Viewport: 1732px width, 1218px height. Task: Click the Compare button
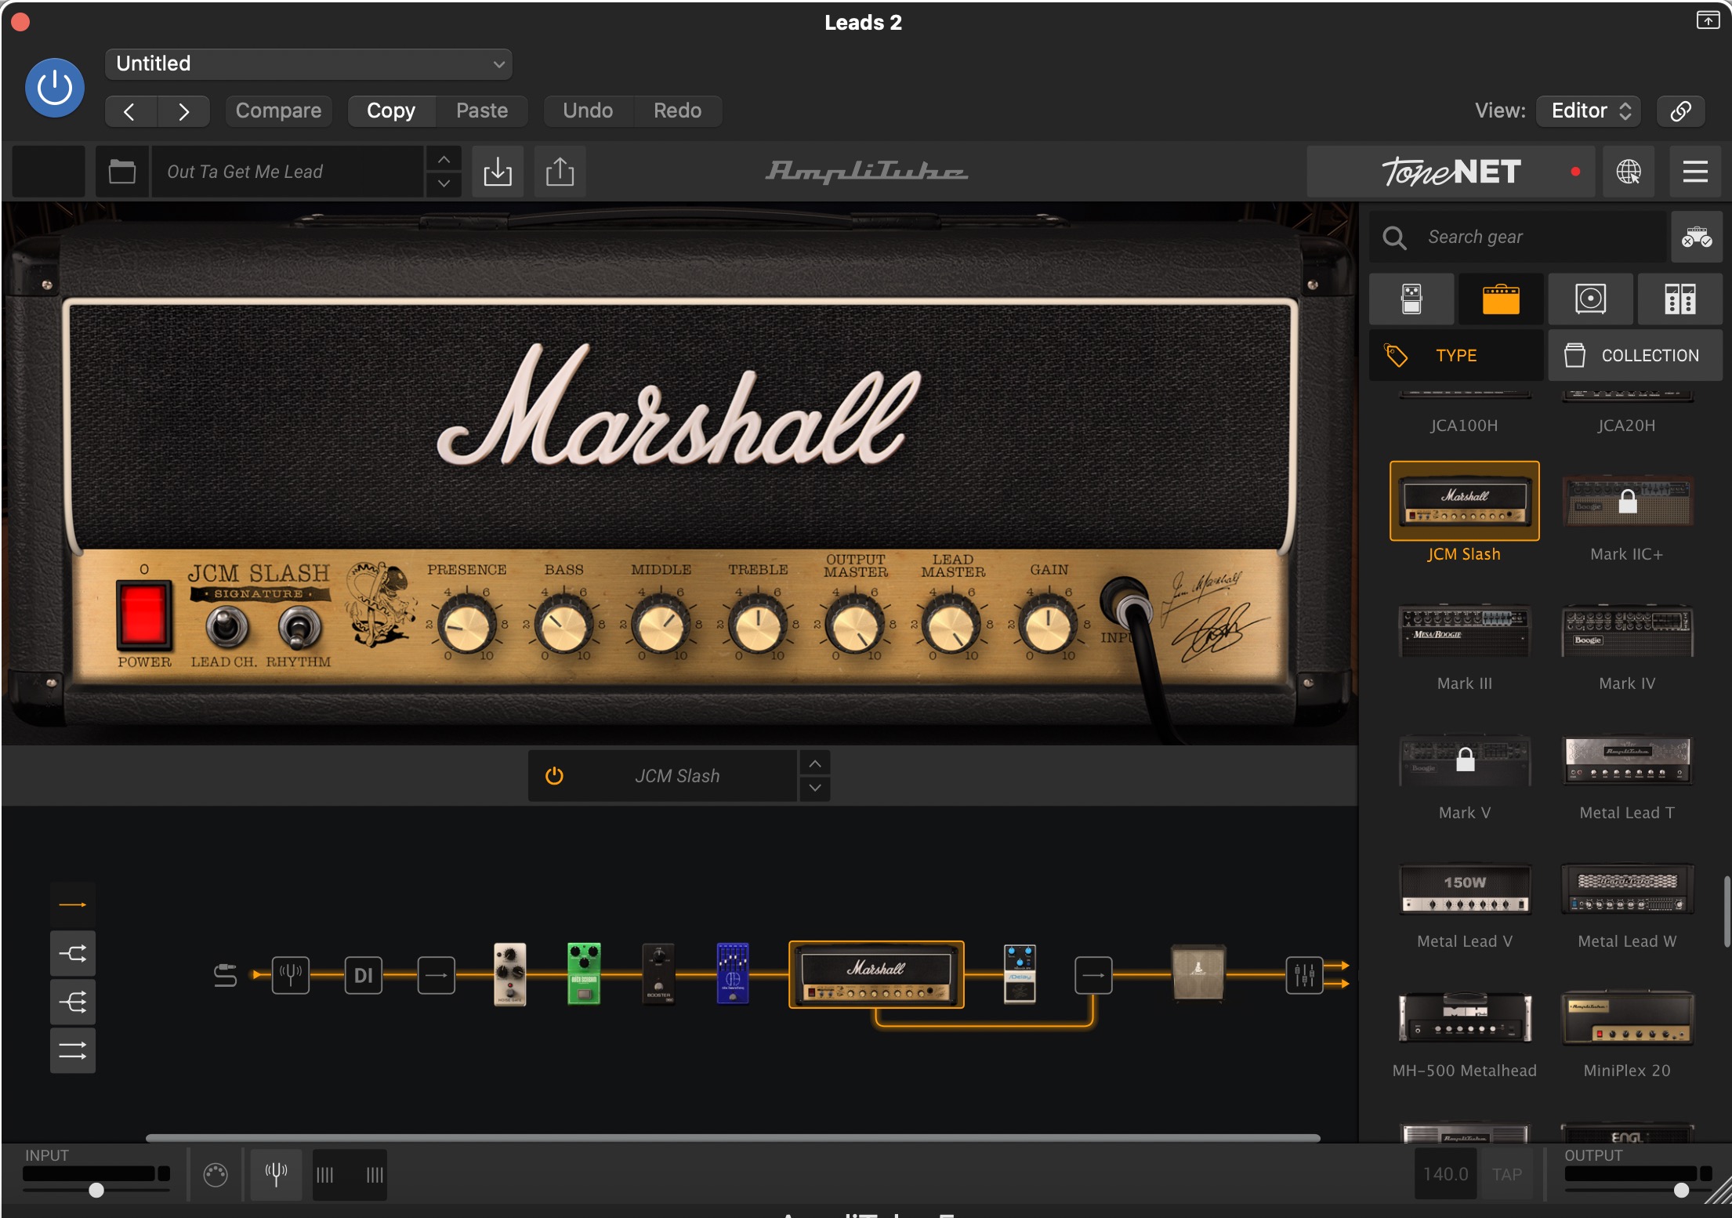278,111
